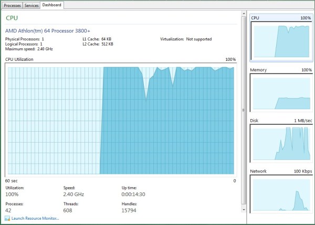The height and width of the screenshot is (225, 315).
Task: Open the Services tab
Action: coord(31,5)
